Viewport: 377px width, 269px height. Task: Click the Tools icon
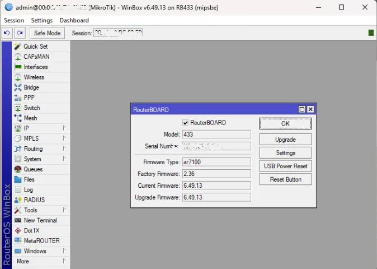17,210
